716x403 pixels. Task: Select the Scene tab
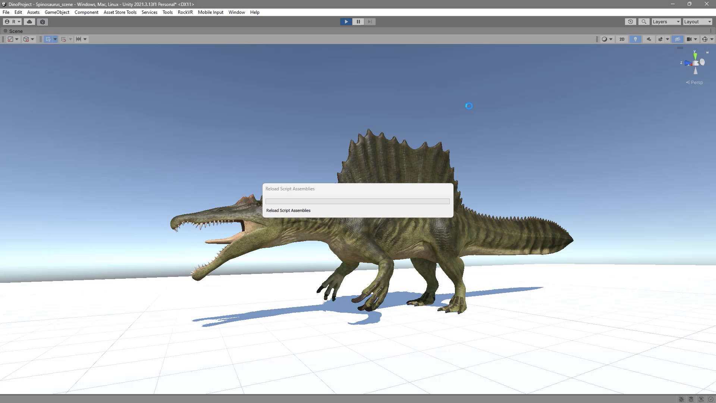[x=13, y=31]
